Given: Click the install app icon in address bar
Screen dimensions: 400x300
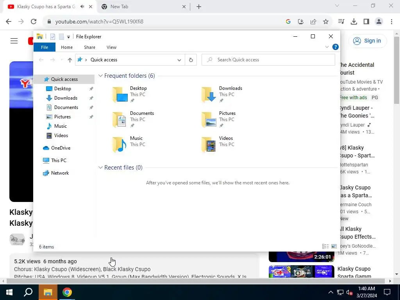Looking at the screenshot, I should (x=301, y=22).
